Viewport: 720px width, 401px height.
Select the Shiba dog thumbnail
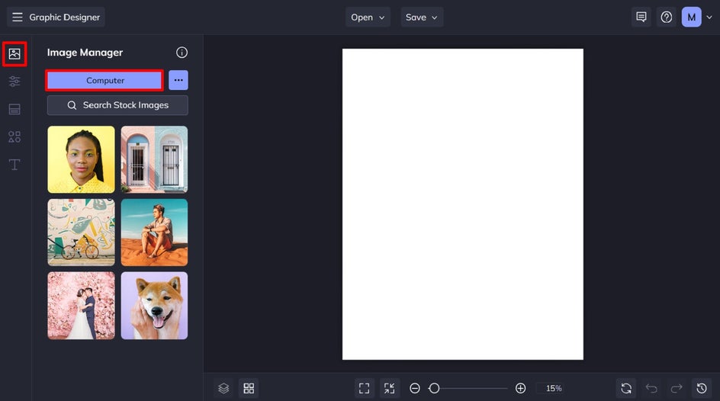click(154, 306)
